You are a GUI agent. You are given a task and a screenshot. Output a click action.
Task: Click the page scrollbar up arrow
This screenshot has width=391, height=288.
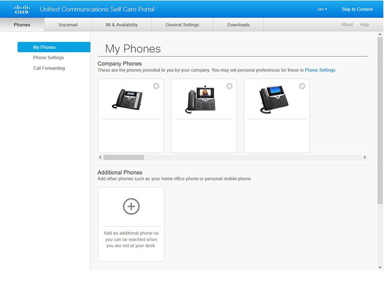380,34
